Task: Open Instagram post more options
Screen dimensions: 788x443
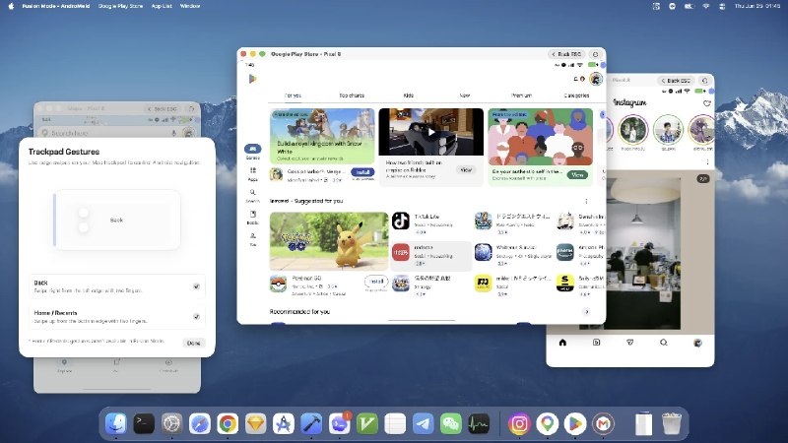Action: click(707, 162)
